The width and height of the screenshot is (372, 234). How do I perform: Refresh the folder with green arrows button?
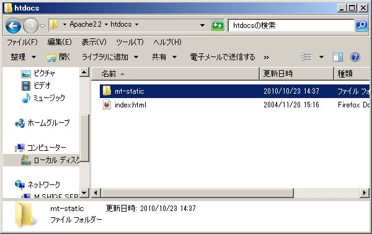click(x=218, y=25)
